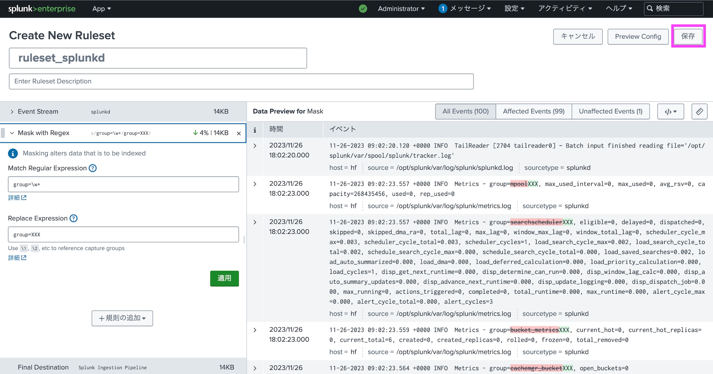The height and width of the screenshot is (374, 713).
Task: Expand the searchscheduler event row
Action: click(255, 222)
